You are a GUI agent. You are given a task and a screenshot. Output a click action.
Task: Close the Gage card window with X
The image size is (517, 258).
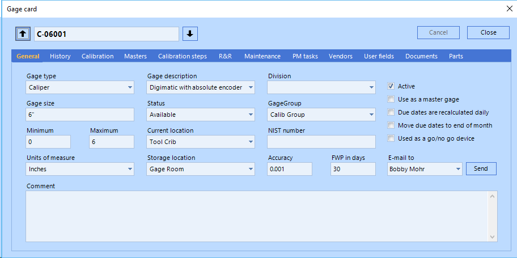[508, 9]
